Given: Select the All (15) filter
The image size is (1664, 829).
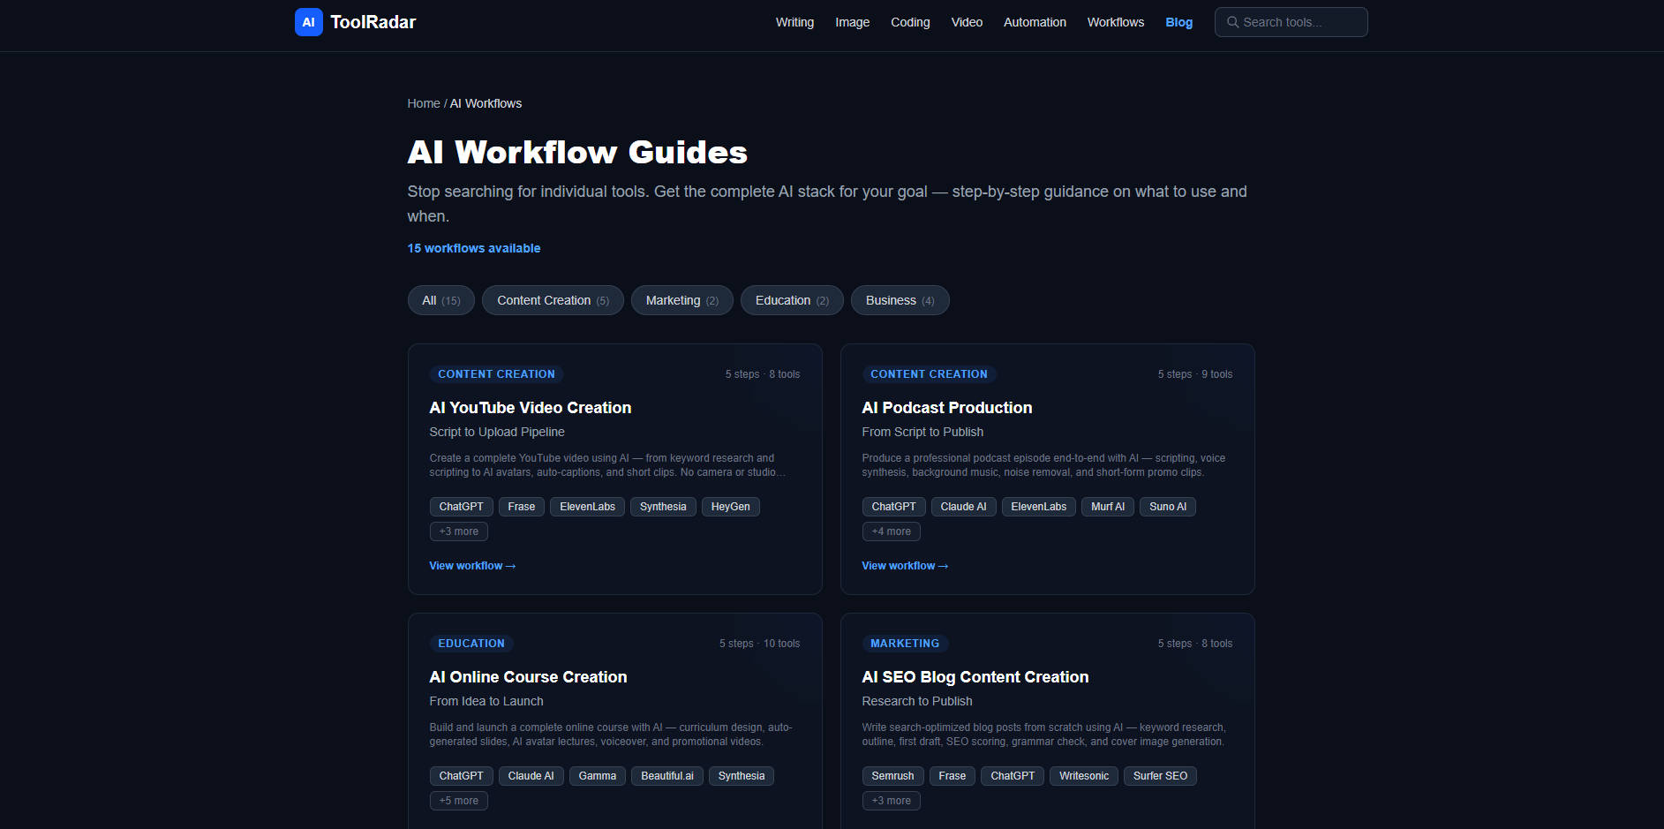Looking at the screenshot, I should (x=440, y=300).
